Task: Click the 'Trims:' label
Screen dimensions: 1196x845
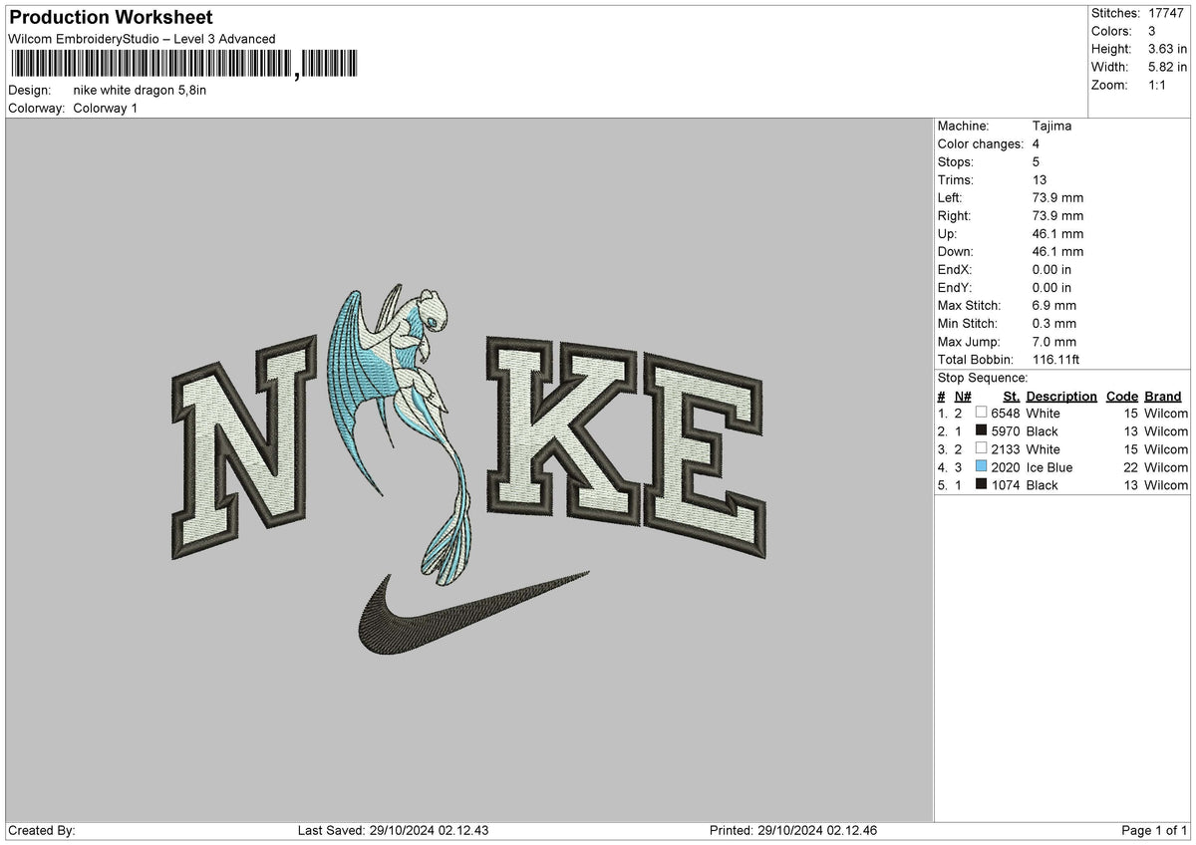Action: (956, 179)
